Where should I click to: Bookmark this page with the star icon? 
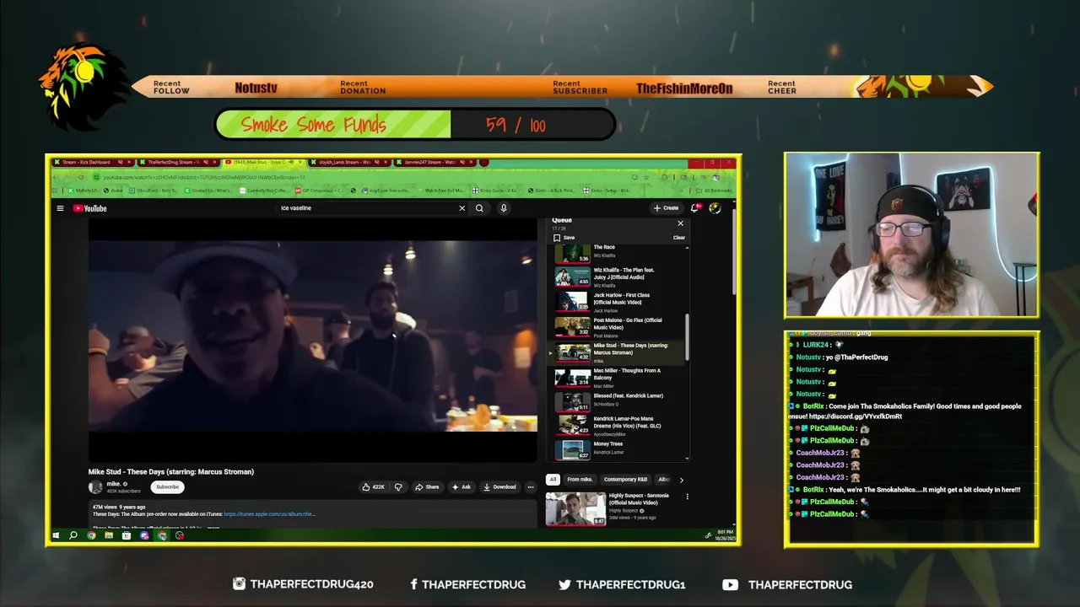coord(645,177)
